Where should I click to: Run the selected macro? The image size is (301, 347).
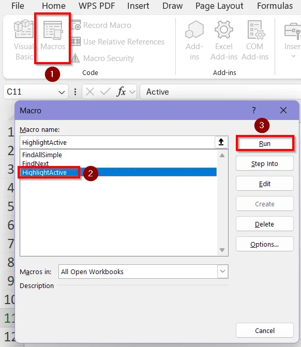[265, 143]
